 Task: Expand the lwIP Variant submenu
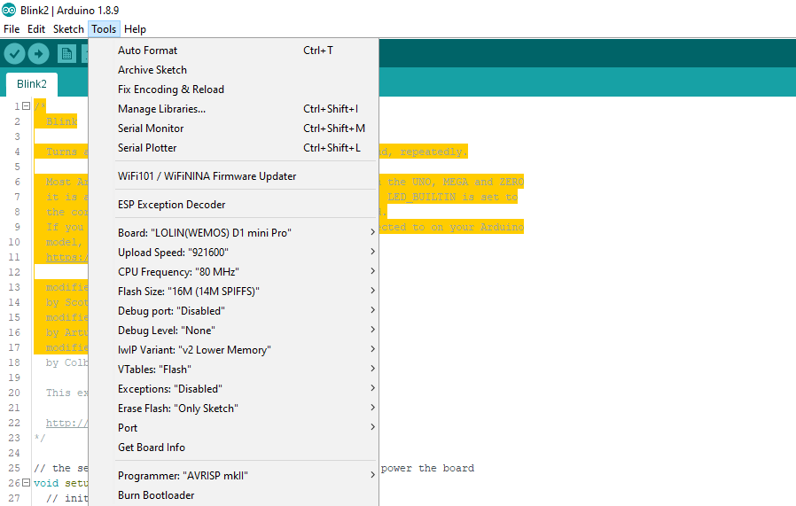[x=233, y=350]
